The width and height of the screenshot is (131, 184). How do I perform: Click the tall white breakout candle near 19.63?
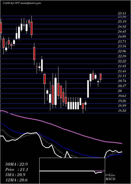click(88, 89)
